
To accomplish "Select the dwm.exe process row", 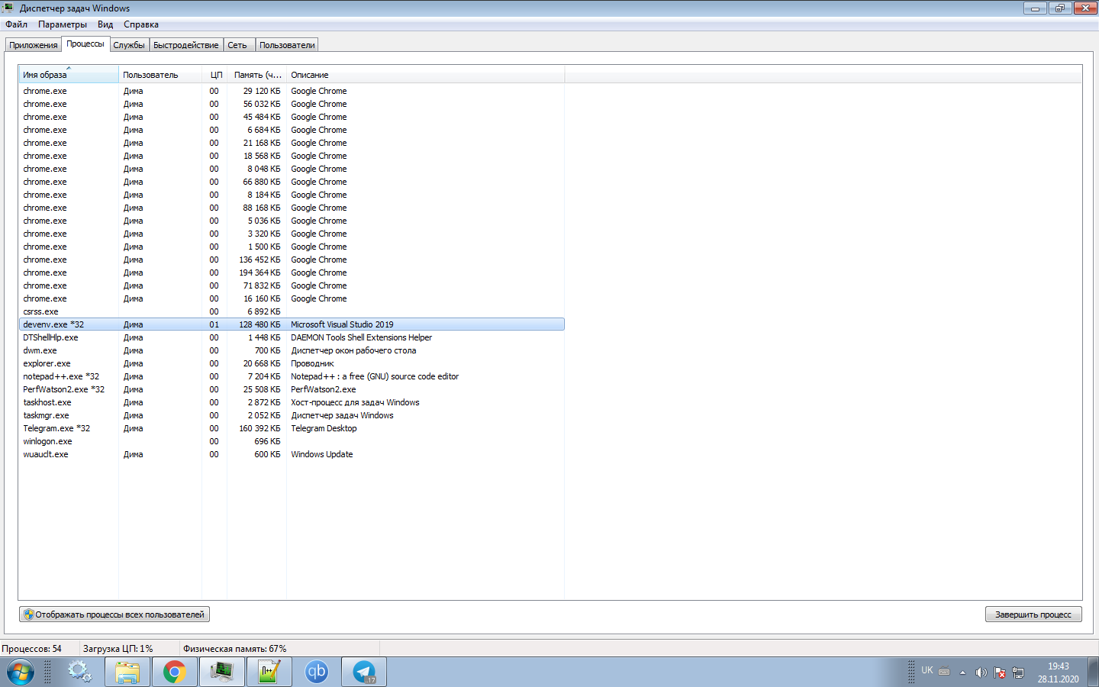I will click(x=292, y=350).
